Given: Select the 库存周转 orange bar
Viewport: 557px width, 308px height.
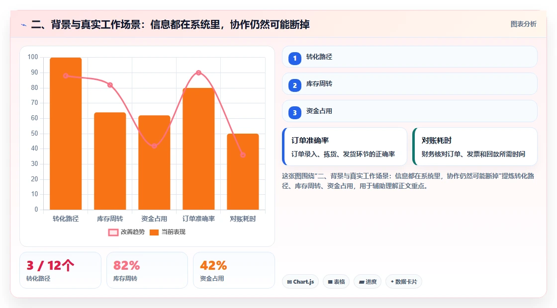Looking at the screenshot, I should 110,161.
